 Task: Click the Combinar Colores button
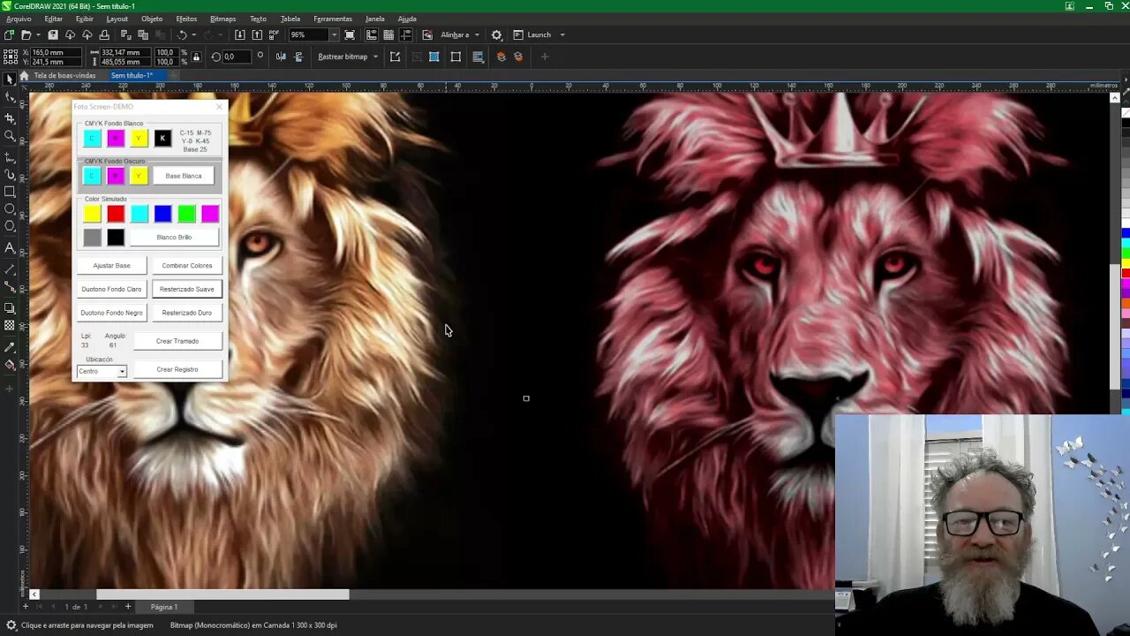coord(187,265)
